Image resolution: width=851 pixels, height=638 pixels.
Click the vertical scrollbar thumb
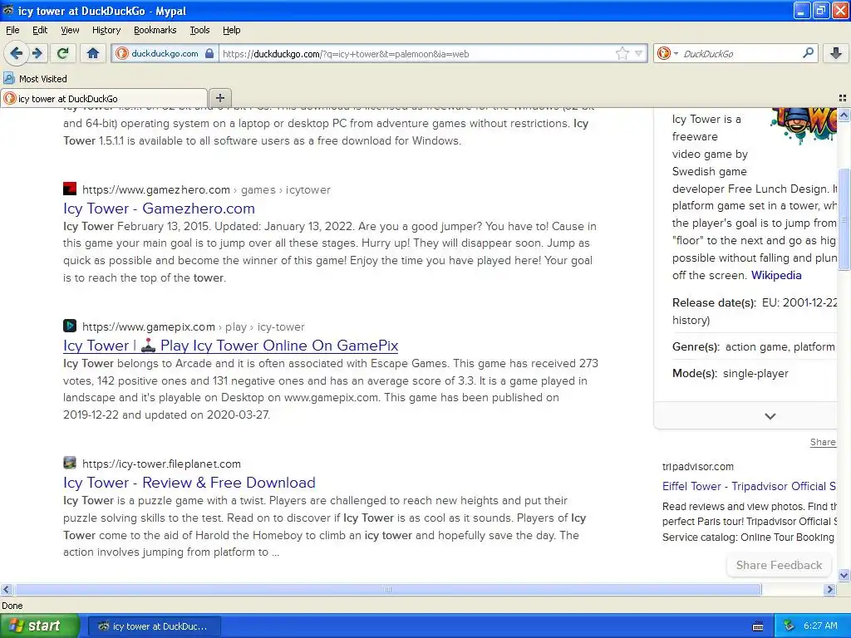coord(844,219)
